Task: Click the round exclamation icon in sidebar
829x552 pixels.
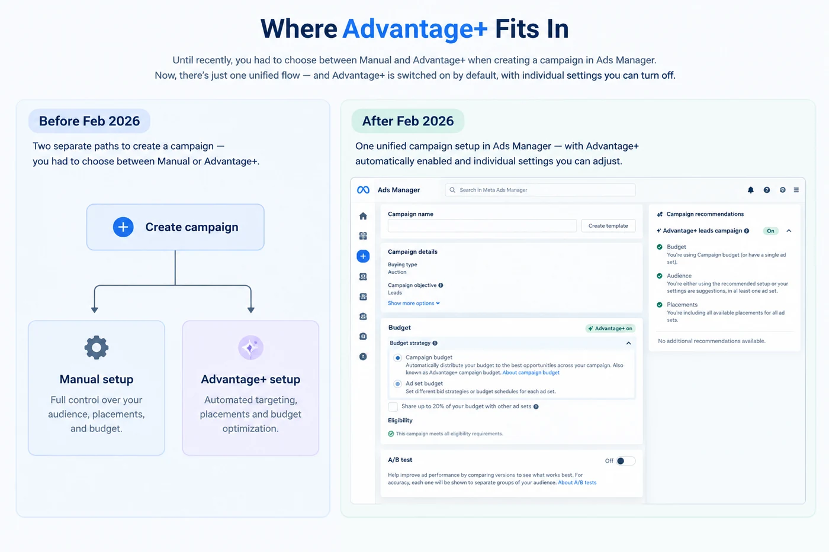Action: [363, 357]
